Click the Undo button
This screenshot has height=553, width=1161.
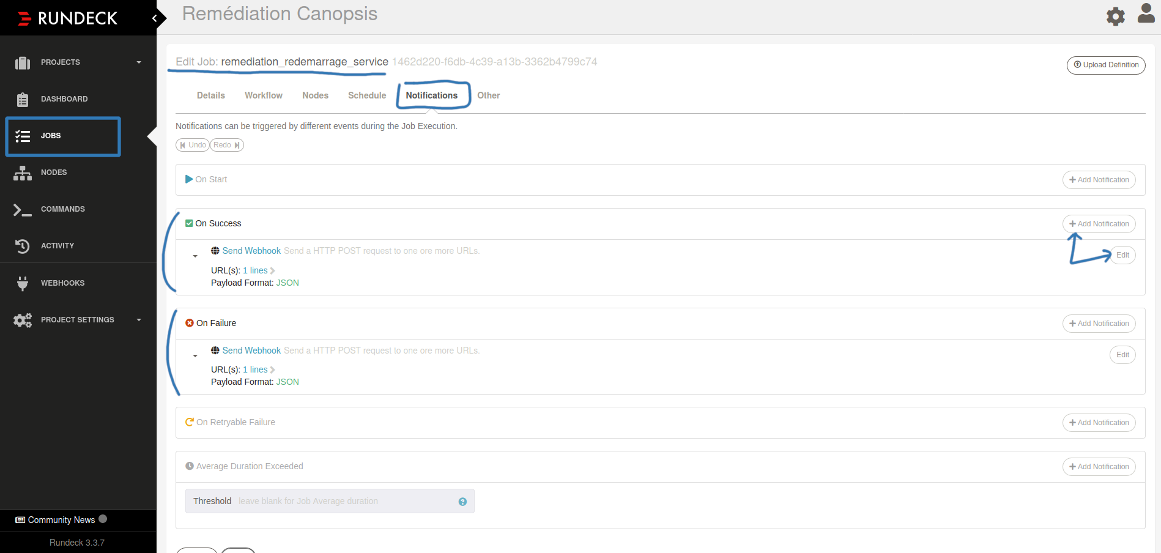coord(193,145)
